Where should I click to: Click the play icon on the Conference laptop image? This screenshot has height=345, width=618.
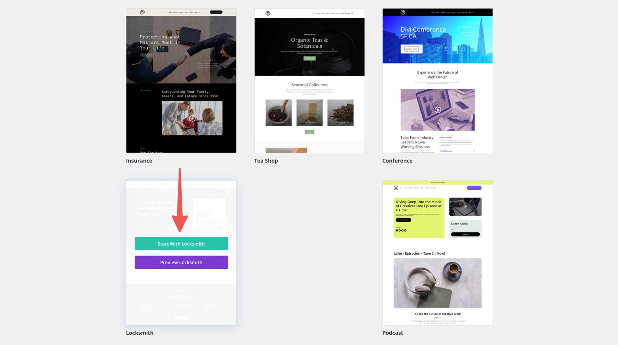(438, 110)
